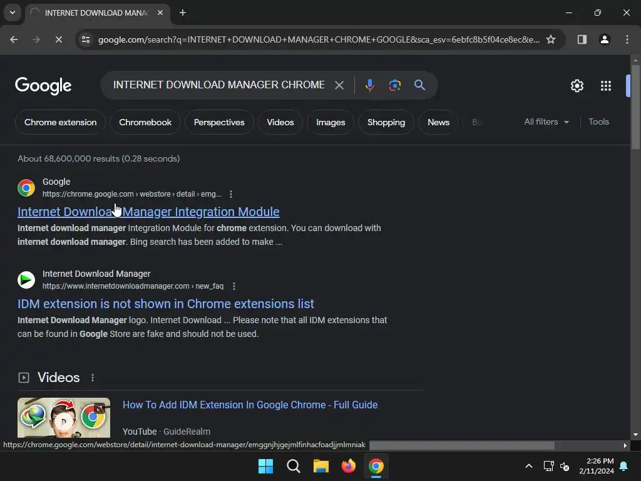641x481 pixels.
Task: Click the results count text
Action: coord(98,158)
